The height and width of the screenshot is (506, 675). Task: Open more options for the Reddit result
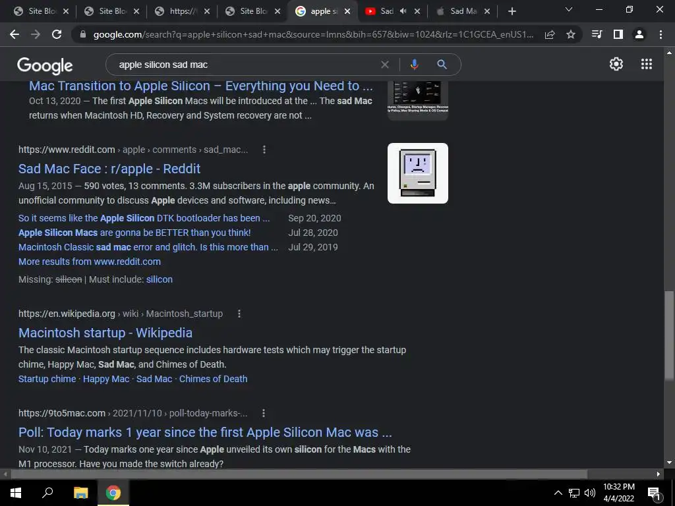point(264,150)
